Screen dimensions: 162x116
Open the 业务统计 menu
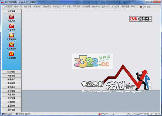106,6
